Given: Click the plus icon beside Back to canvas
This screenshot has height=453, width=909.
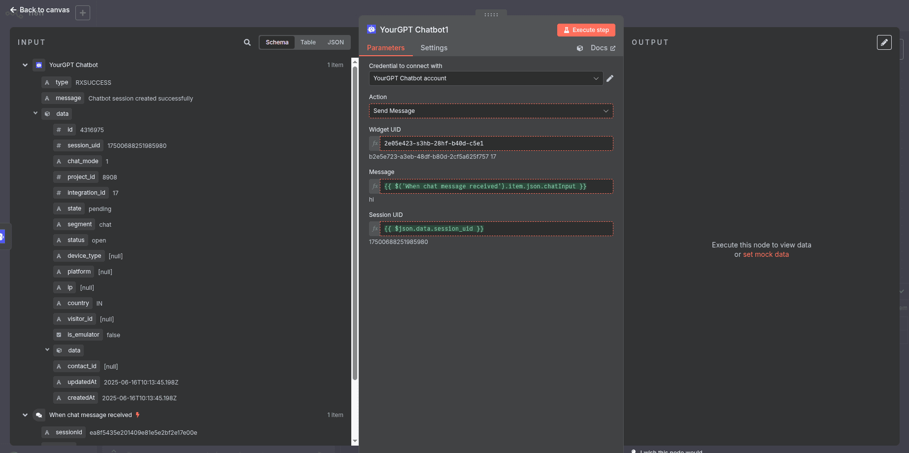Looking at the screenshot, I should pos(83,13).
